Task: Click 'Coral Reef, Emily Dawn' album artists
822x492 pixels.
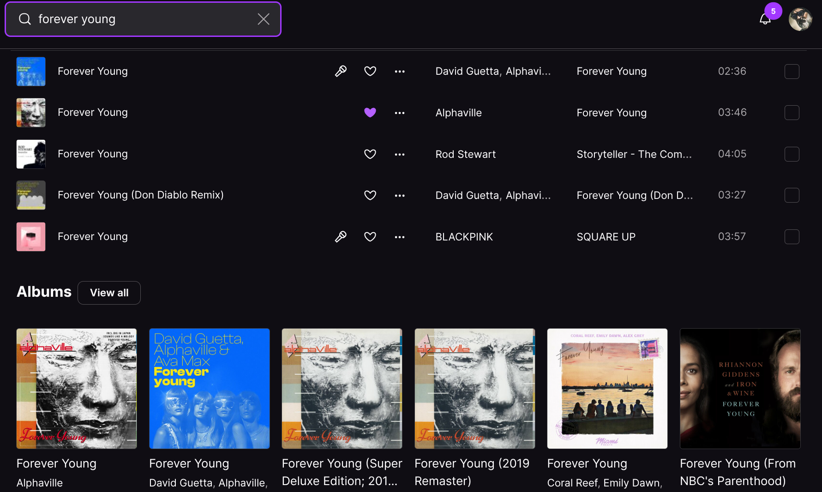Action: pyautogui.click(x=605, y=483)
